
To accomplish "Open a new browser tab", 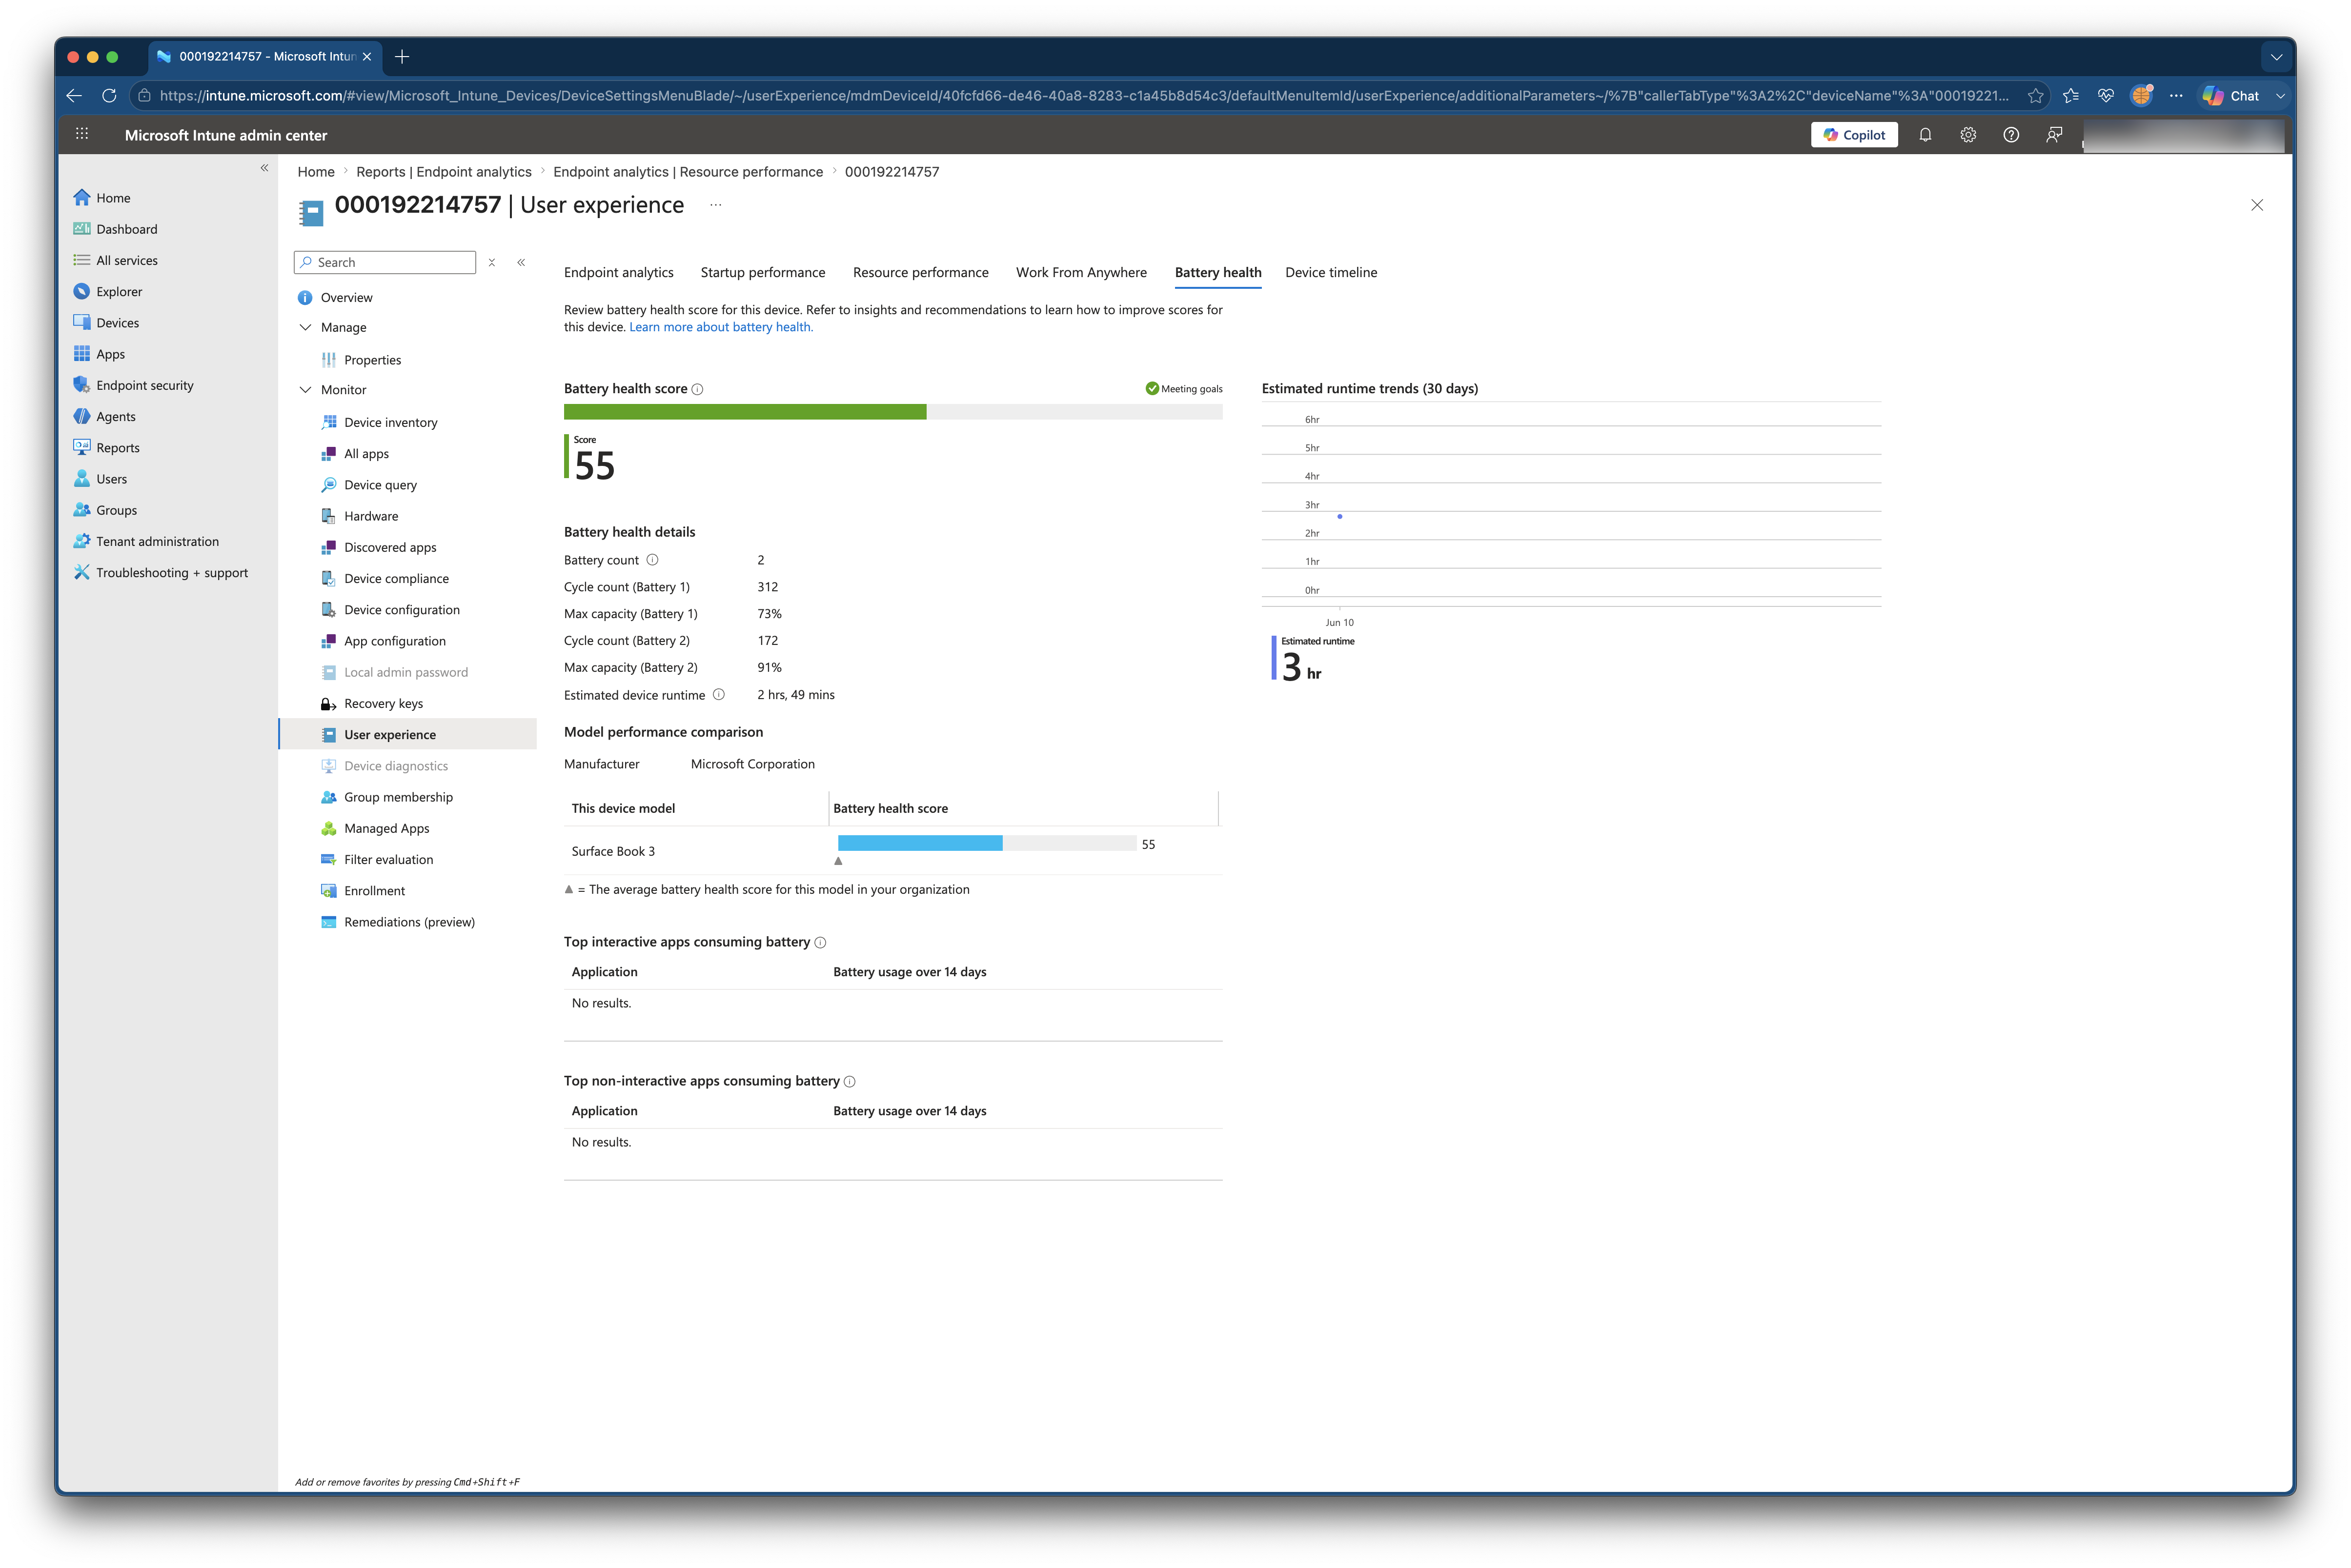I will [x=402, y=57].
